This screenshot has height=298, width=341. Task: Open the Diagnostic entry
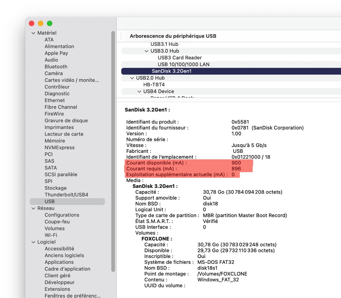(57, 93)
